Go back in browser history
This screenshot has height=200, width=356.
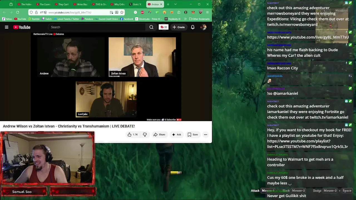pos(4,12)
